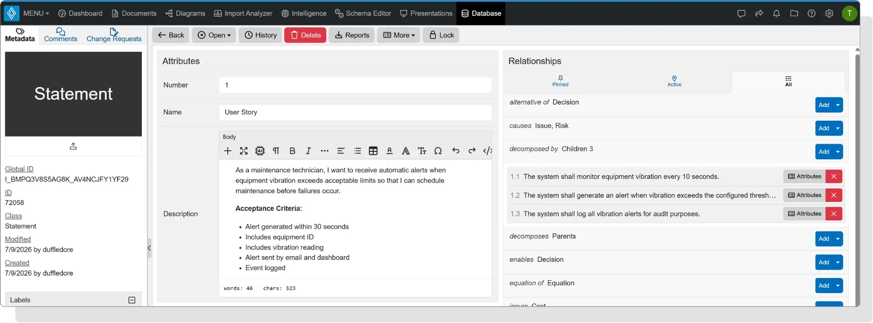Expand Add dropdown for enables Decision
873x323 pixels.
point(838,263)
